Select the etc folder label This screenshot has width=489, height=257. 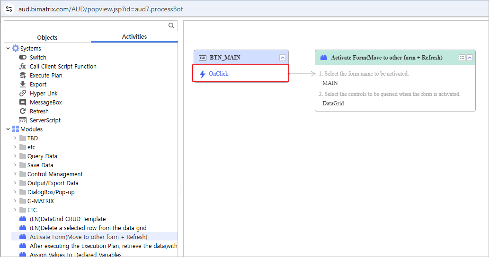coord(31,147)
